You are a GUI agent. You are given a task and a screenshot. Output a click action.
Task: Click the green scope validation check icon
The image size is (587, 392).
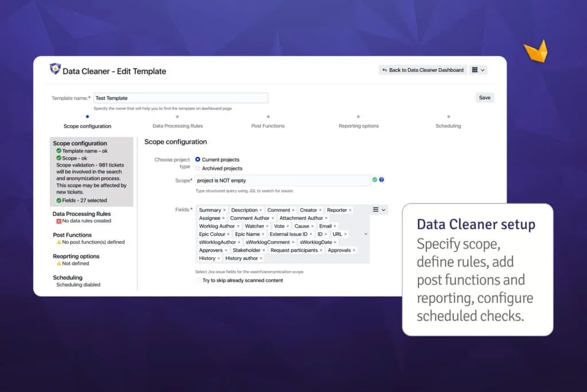pos(374,180)
